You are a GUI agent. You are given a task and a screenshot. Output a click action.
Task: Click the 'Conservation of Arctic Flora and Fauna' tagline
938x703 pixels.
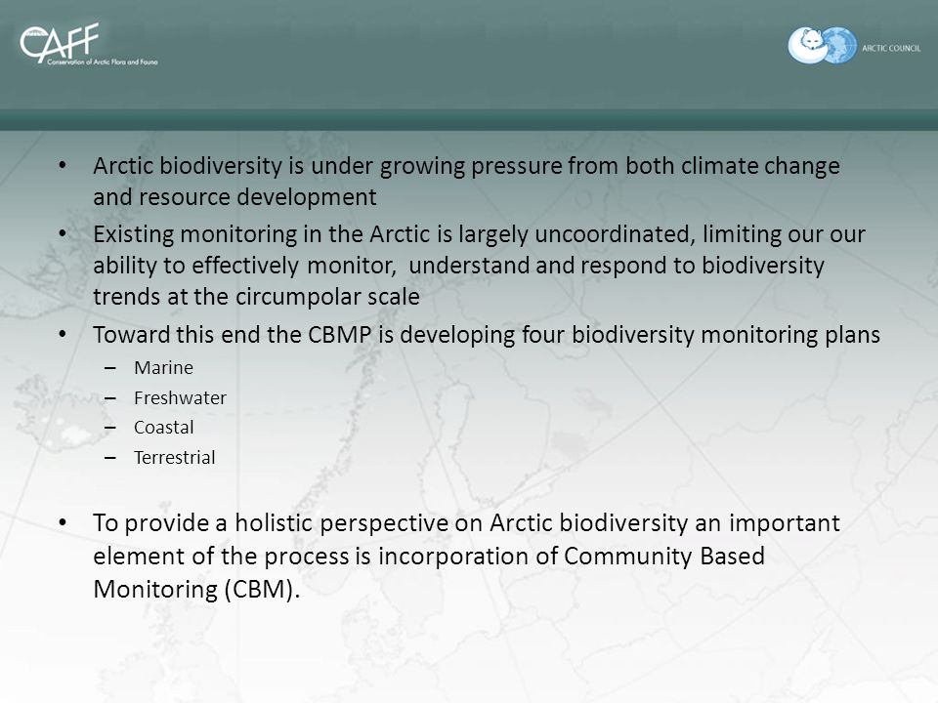[103, 62]
